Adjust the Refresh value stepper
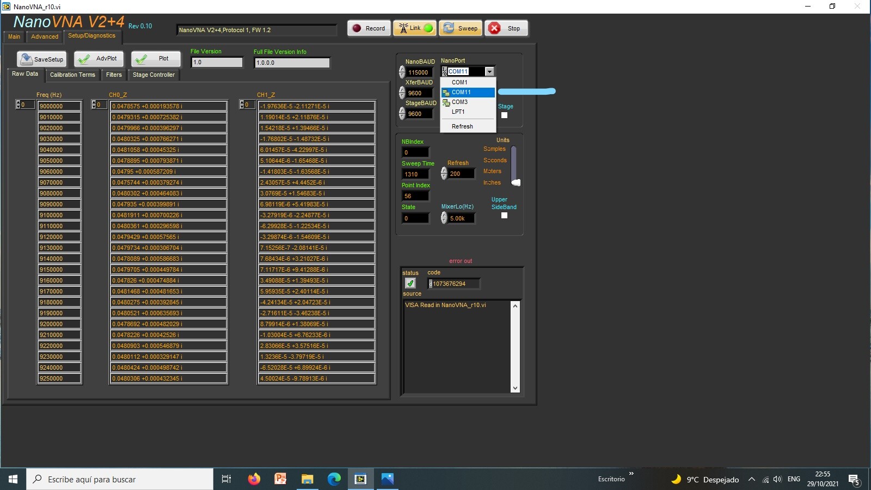The image size is (871, 490). coord(444,173)
